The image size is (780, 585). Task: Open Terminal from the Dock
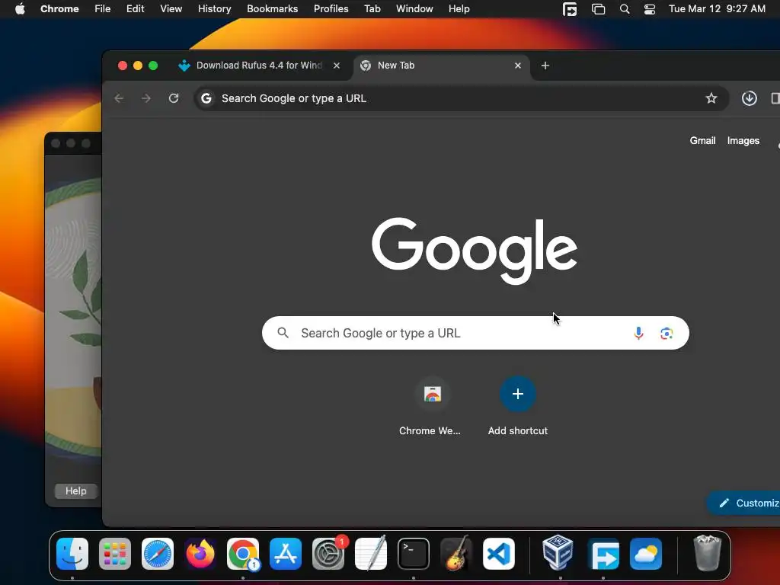[414, 554]
